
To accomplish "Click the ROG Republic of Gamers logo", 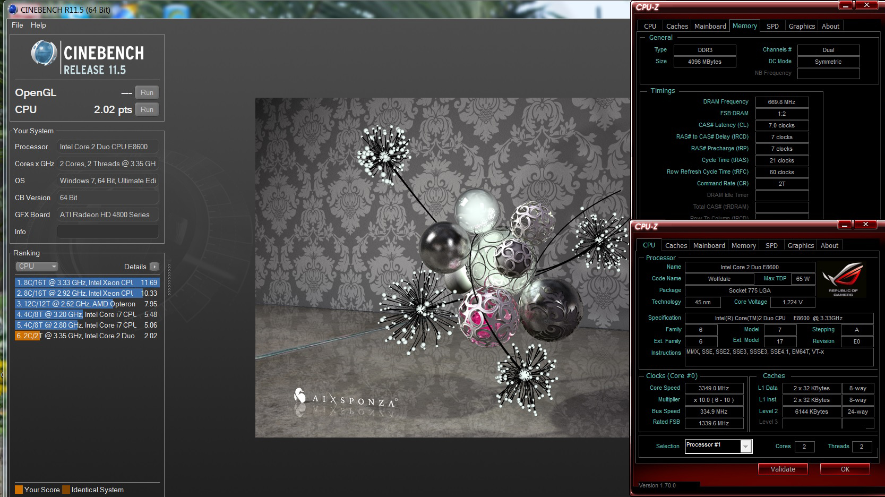I will [x=843, y=279].
